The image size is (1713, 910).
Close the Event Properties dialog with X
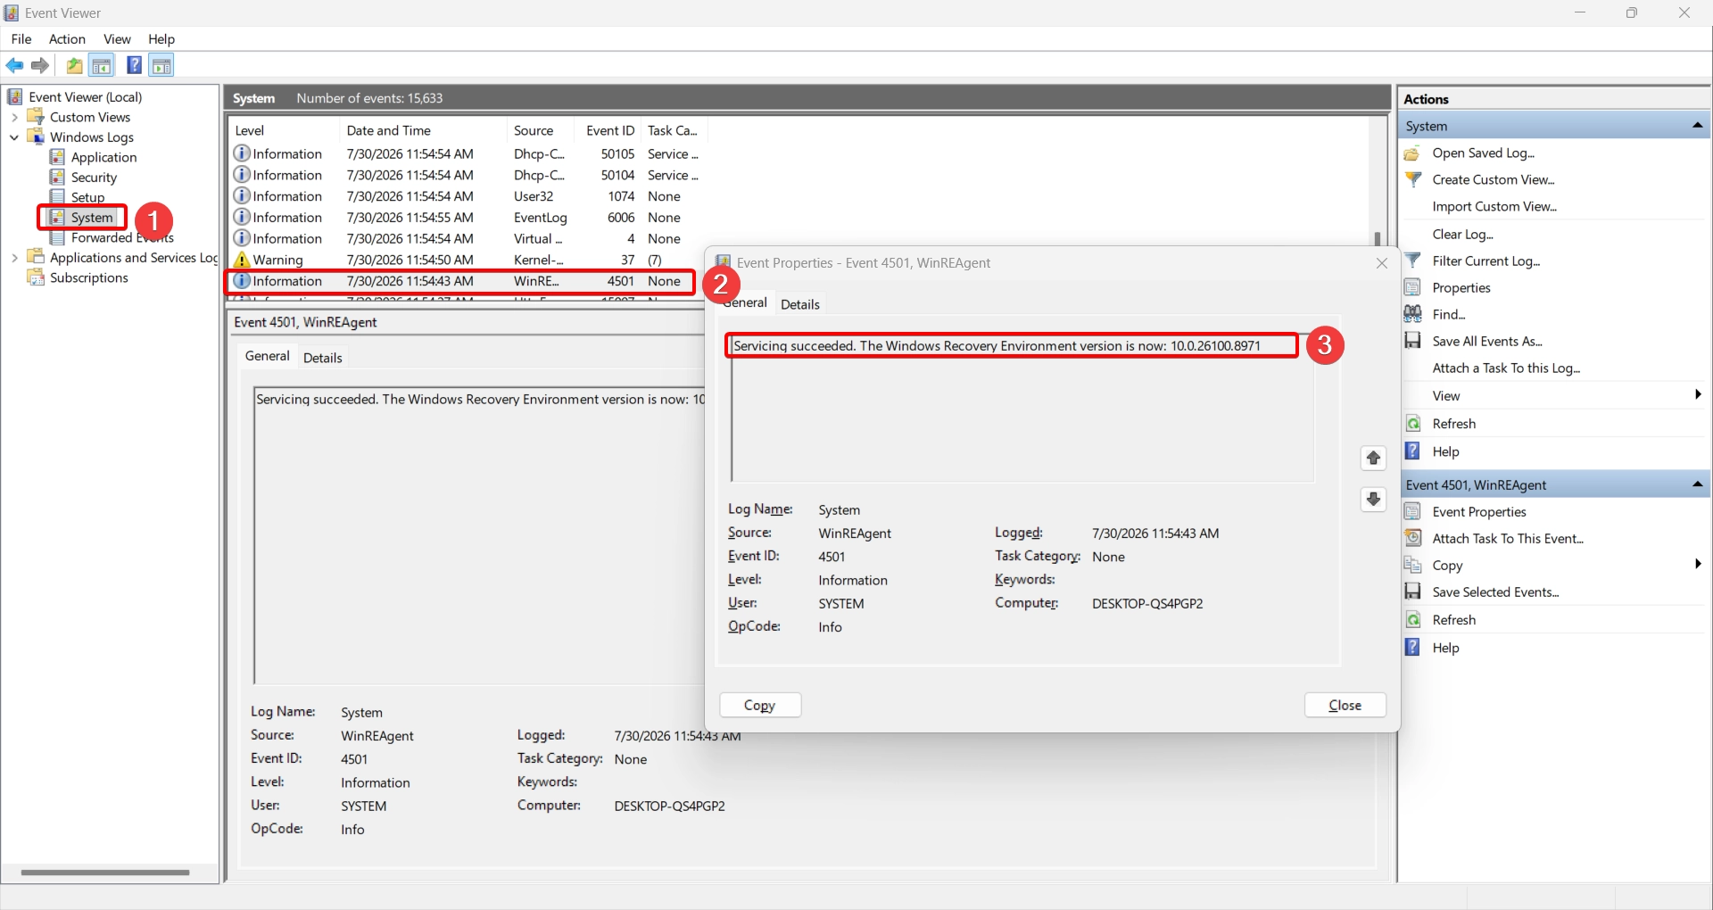[x=1381, y=263]
